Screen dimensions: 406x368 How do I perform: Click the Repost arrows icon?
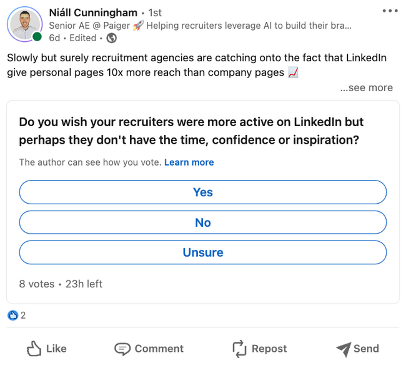click(x=239, y=349)
